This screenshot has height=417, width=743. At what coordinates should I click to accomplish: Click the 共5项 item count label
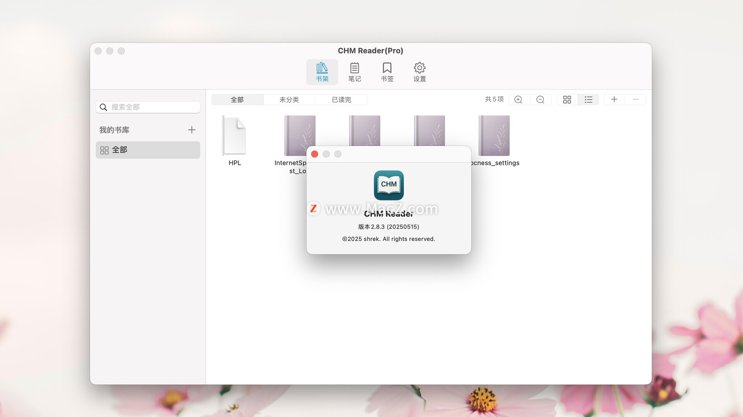[x=495, y=99]
